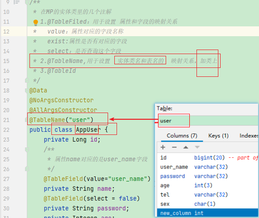Click the remove column minus icon

[x=174, y=147]
